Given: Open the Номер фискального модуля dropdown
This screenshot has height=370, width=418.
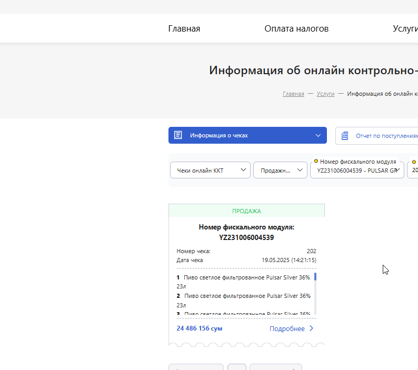Looking at the screenshot, I should (357, 170).
